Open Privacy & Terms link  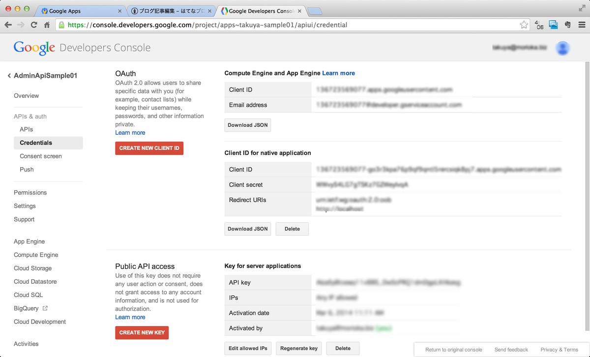[x=559, y=350]
